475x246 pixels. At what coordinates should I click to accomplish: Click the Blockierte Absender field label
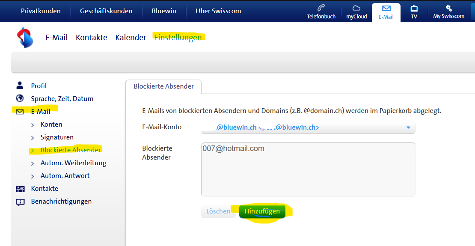pos(157,153)
